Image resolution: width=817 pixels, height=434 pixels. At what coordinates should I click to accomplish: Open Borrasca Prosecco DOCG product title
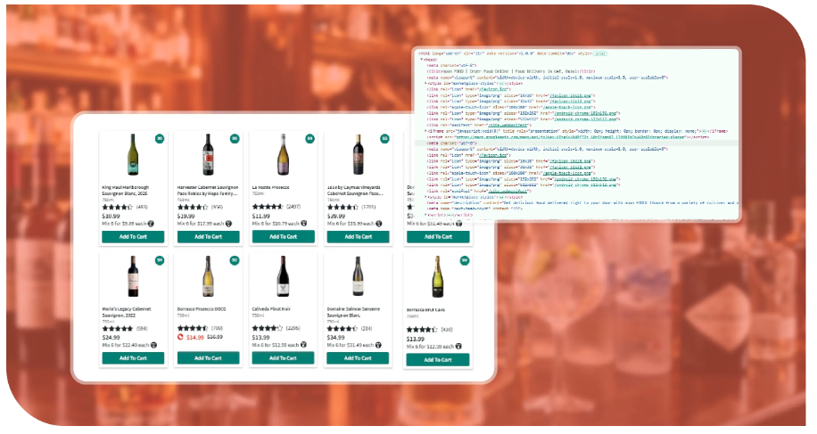click(x=202, y=309)
